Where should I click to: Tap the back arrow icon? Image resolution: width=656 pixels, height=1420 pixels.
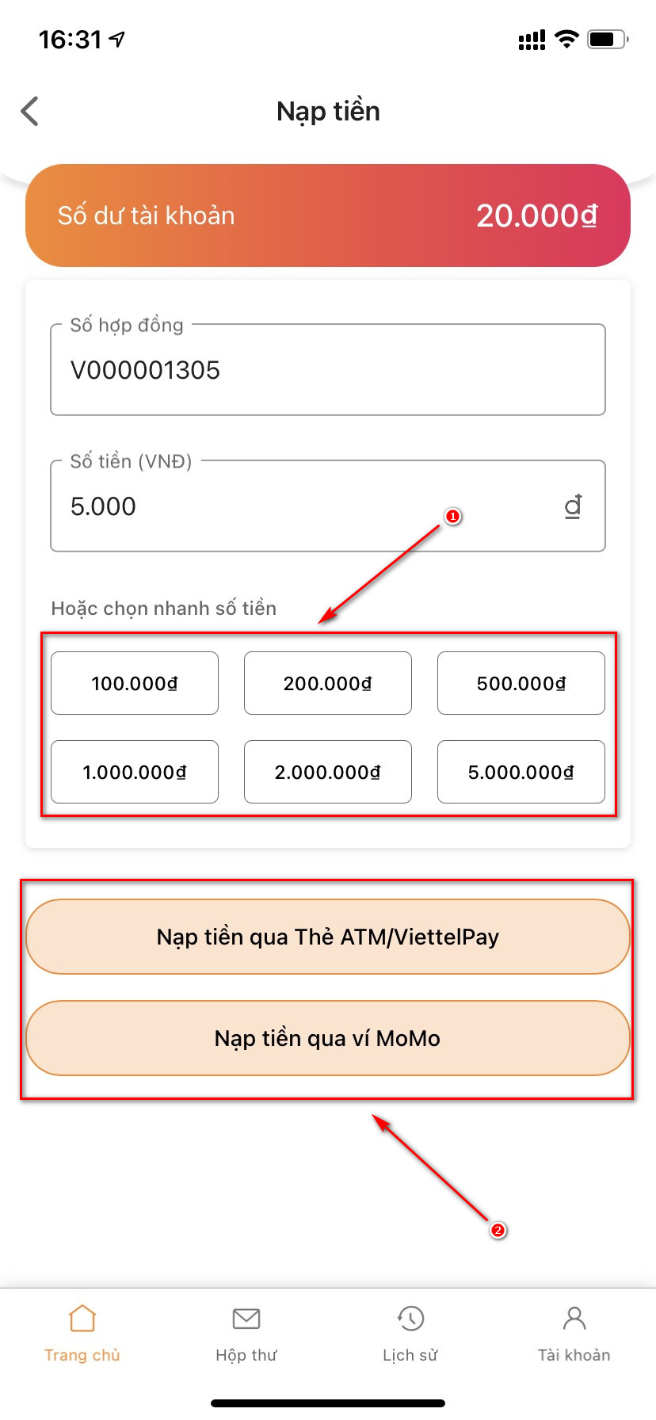[x=30, y=112]
